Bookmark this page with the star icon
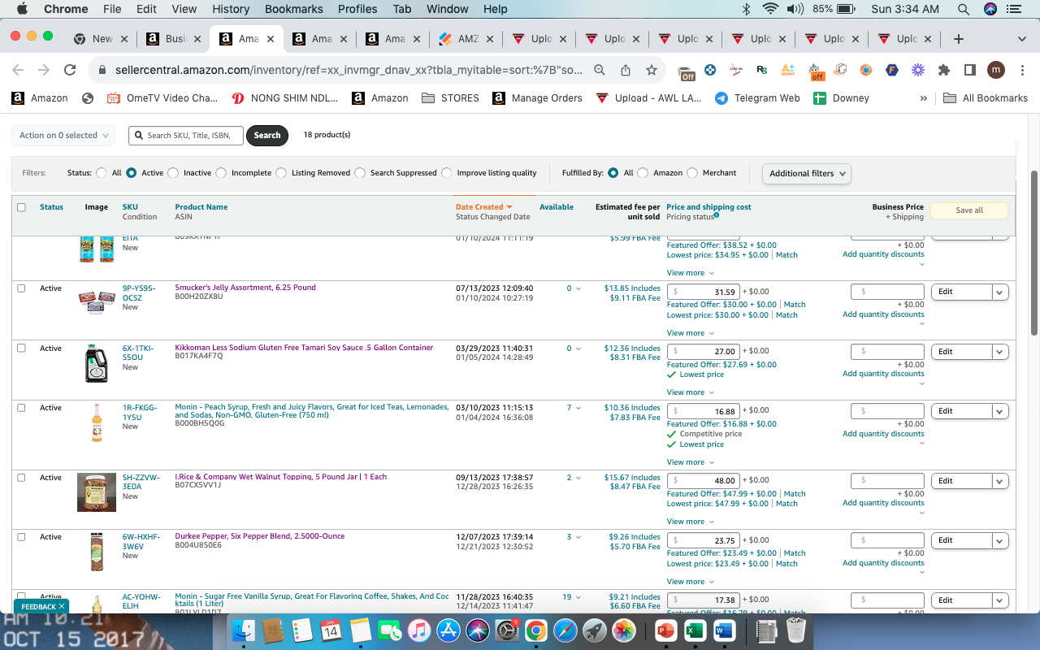 pos(652,70)
